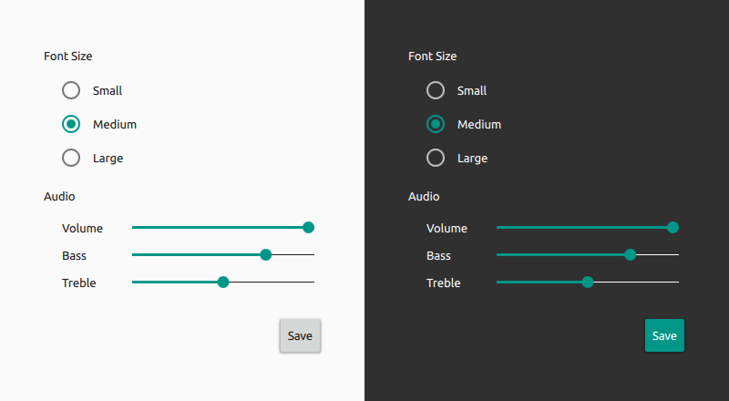Click Treble slider handle in light panel
Image resolution: width=729 pixels, height=401 pixels.
(x=223, y=283)
